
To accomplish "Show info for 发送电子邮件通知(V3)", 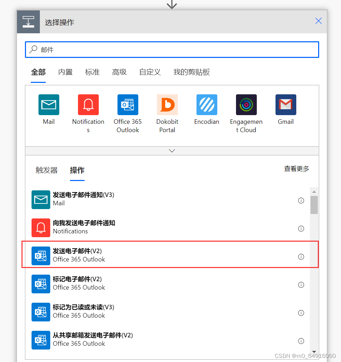I will (301, 200).
